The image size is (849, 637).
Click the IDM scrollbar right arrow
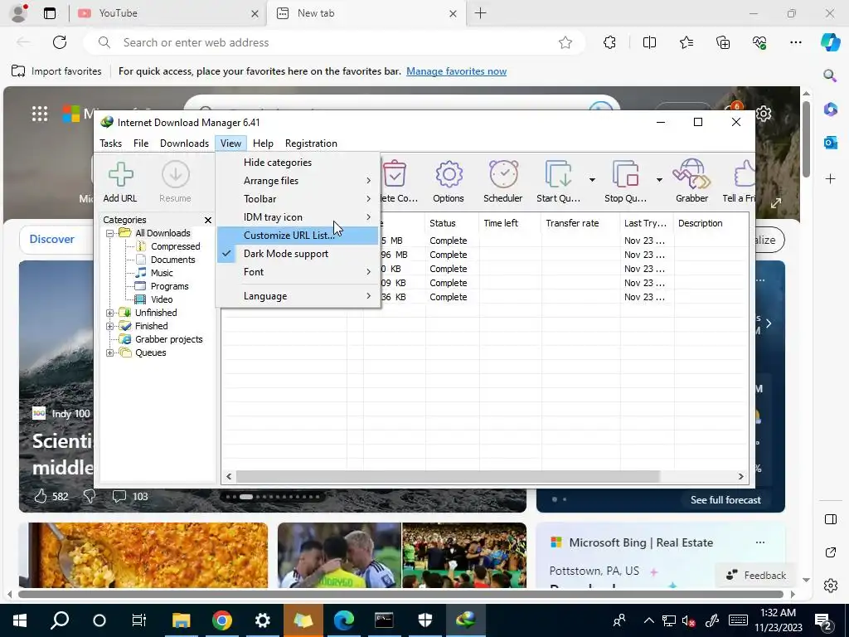tap(740, 477)
